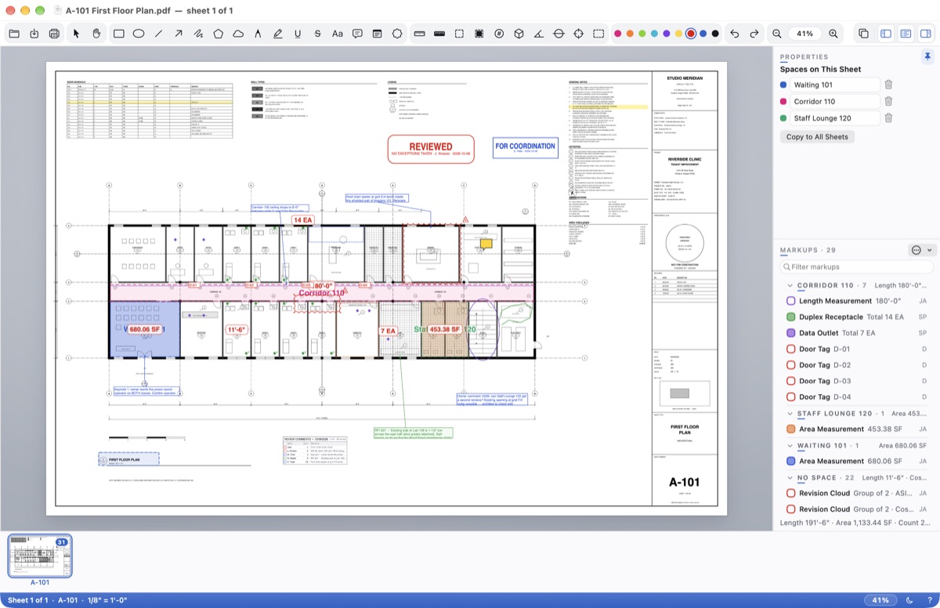This screenshot has height=608, width=940.
Task: Print the sheet using the printer icon
Action: pyautogui.click(x=54, y=34)
